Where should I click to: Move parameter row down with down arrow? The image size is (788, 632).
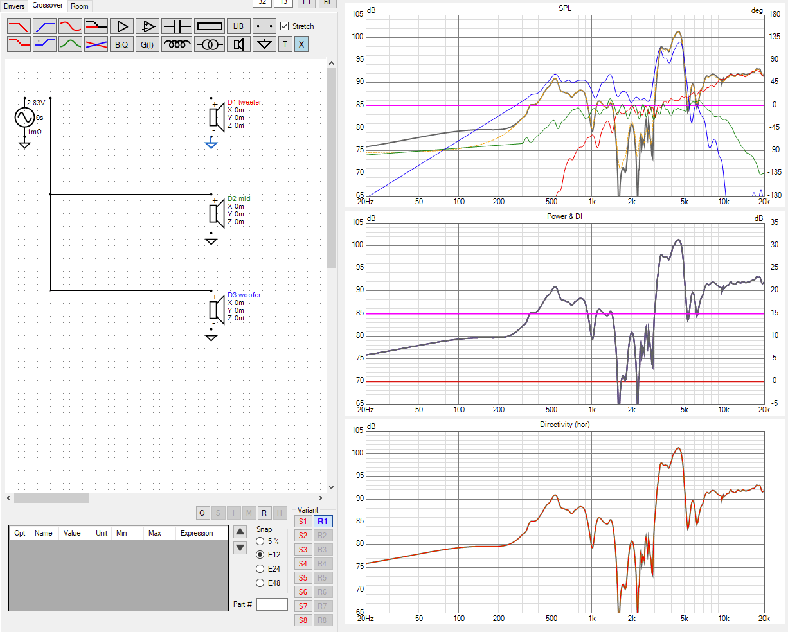coord(240,548)
